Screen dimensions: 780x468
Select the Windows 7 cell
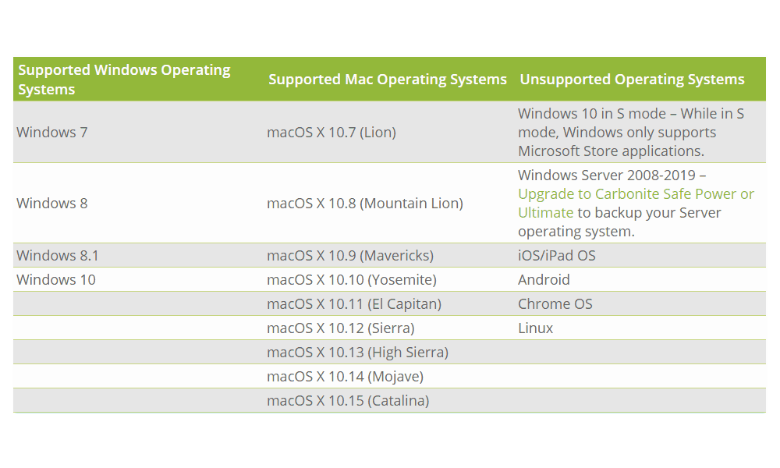[51, 133]
